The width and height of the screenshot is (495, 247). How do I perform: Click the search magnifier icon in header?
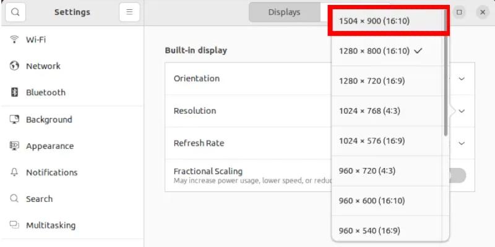click(15, 12)
